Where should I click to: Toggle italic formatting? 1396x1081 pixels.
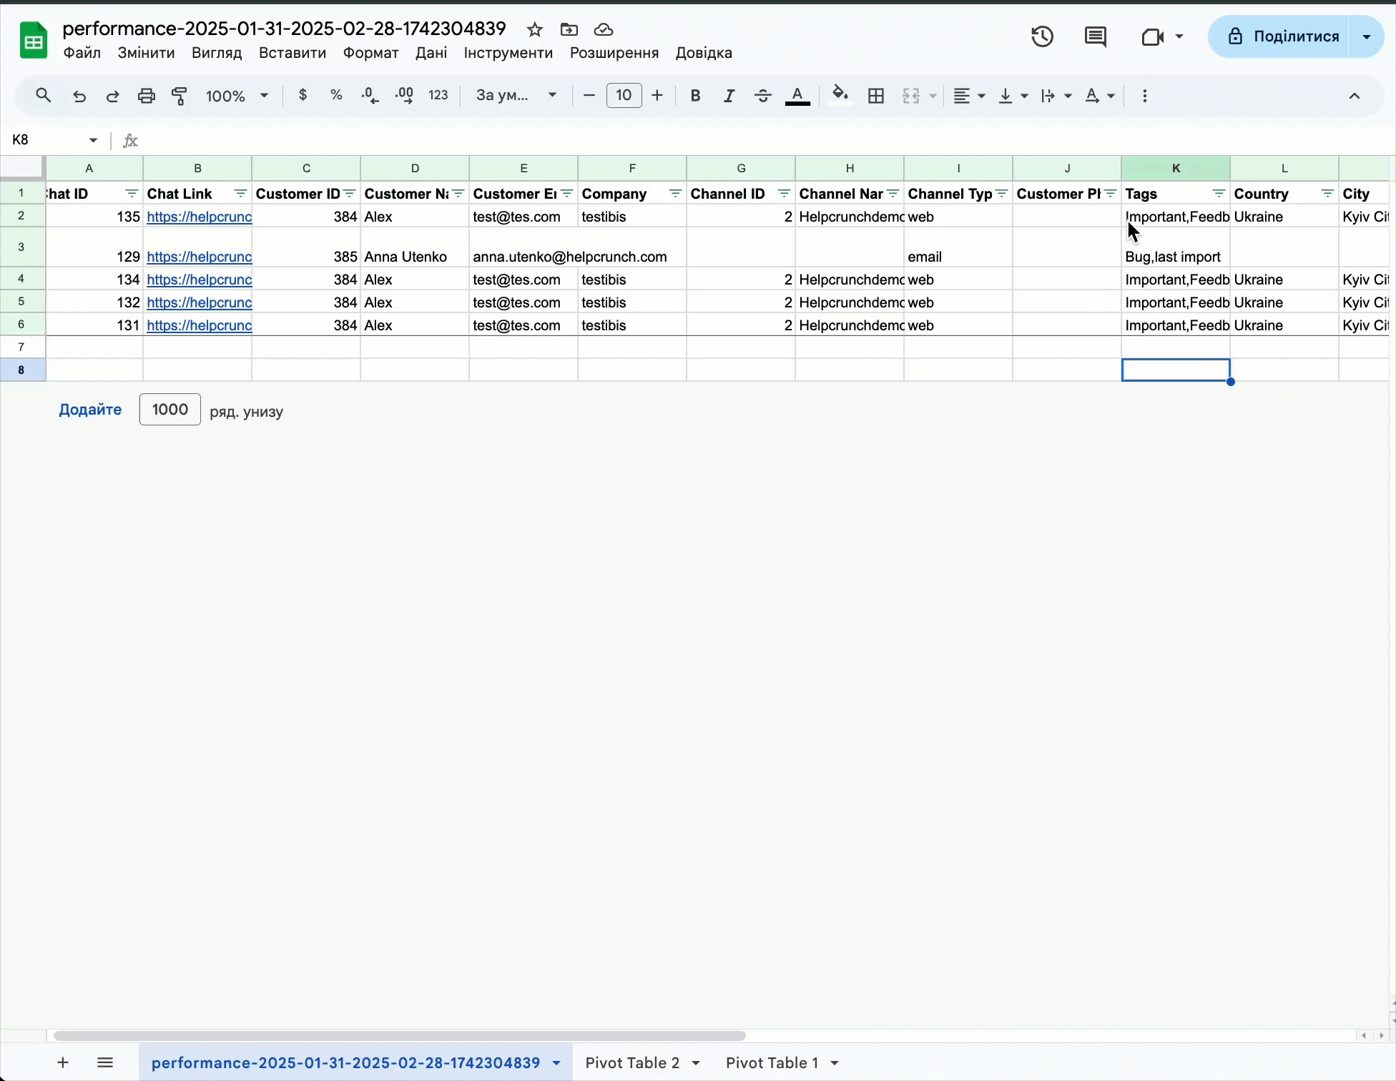pos(729,96)
